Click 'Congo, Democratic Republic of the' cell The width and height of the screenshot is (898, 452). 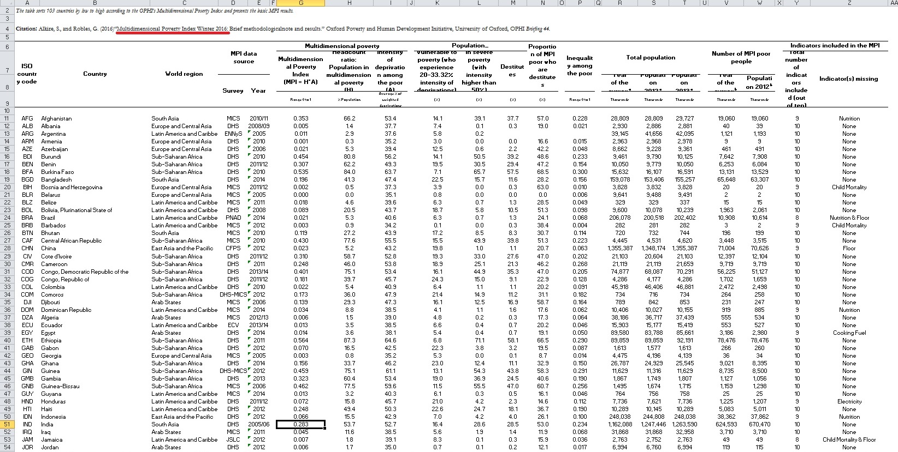[x=85, y=272]
